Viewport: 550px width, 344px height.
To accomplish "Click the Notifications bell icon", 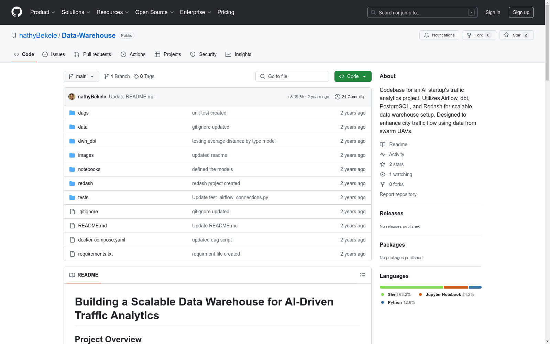I will [x=427, y=35].
